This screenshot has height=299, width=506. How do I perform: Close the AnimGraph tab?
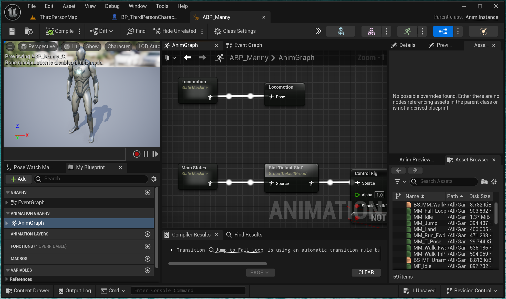click(216, 45)
